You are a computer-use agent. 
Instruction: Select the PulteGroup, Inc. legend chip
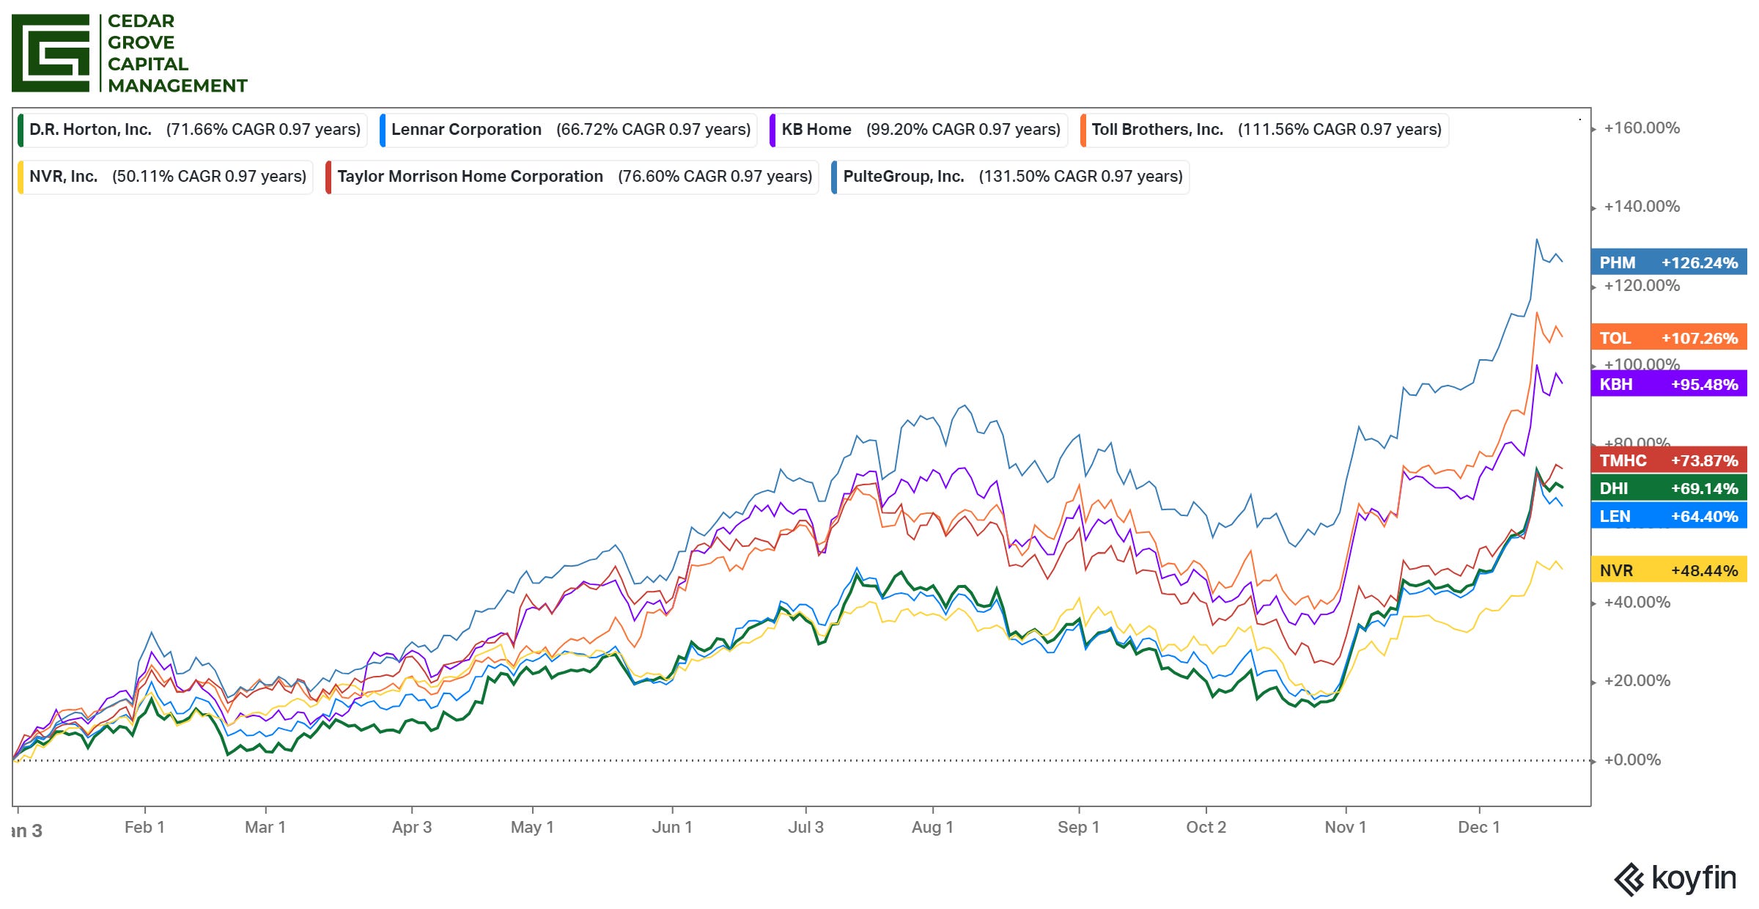1010,177
